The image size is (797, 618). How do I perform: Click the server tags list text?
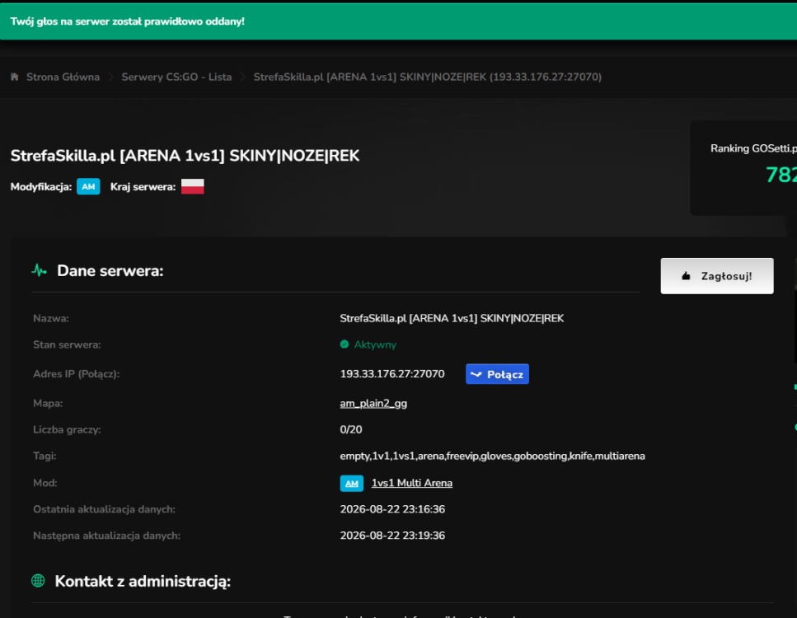(493, 456)
